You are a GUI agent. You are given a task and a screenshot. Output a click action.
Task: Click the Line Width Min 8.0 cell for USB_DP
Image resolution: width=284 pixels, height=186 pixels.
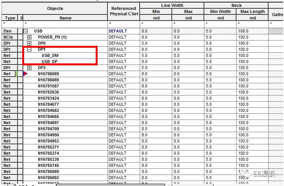[x=156, y=61]
